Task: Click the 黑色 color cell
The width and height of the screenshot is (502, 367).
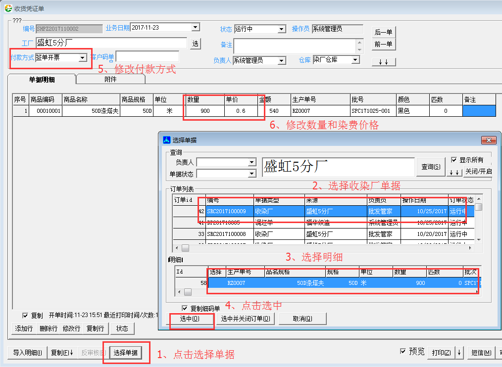Action: (x=413, y=111)
